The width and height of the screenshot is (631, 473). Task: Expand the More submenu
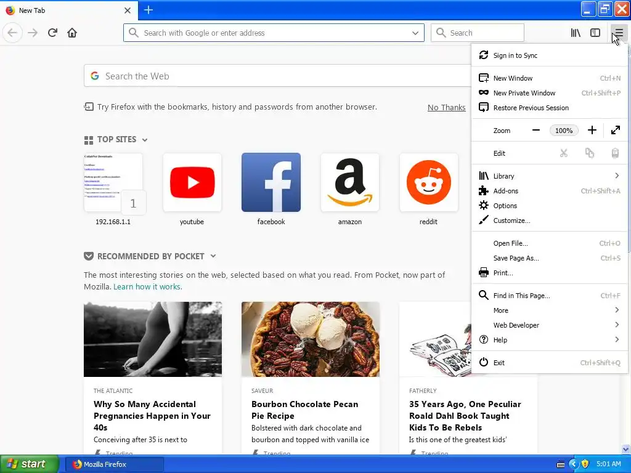tap(549, 310)
